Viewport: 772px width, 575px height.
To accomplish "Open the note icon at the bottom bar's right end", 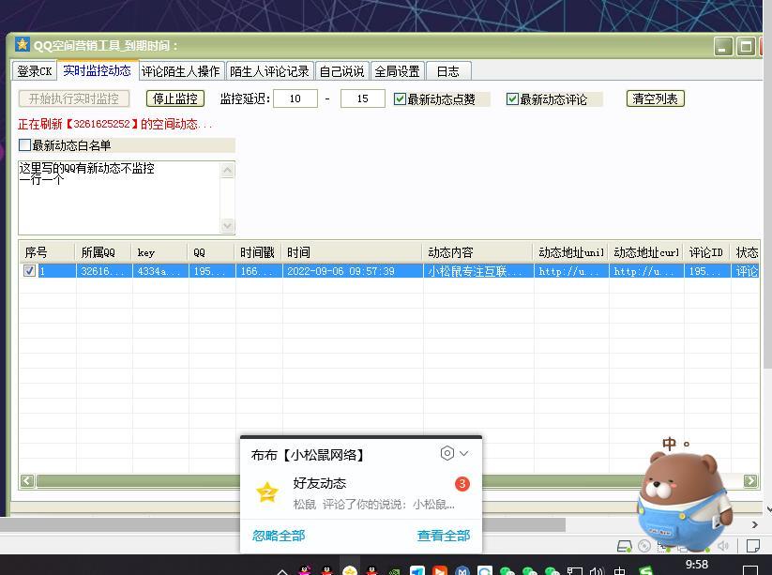I will [x=752, y=546].
